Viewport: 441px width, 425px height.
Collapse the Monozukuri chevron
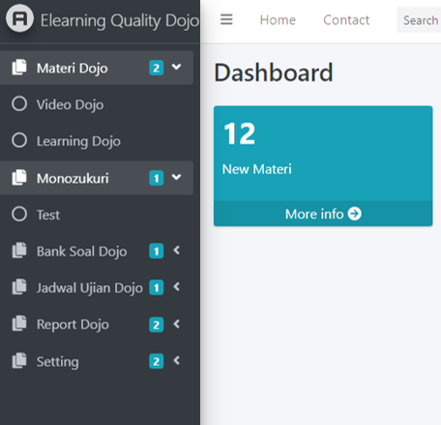(177, 177)
